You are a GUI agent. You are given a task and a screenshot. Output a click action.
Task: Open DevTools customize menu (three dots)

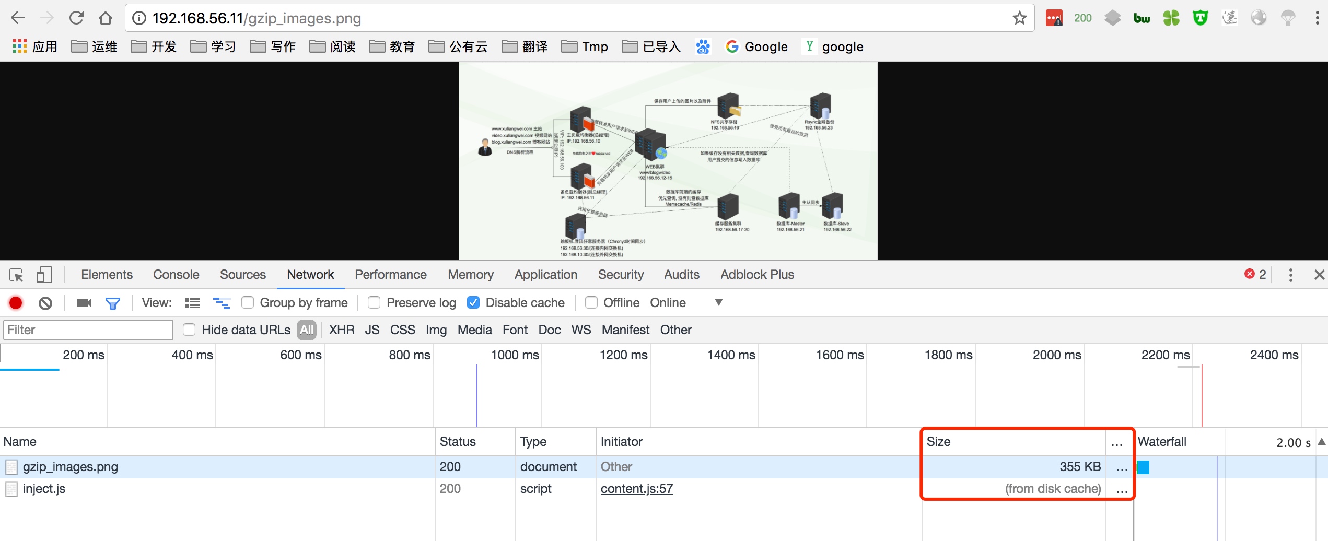[x=1290, y=275]
